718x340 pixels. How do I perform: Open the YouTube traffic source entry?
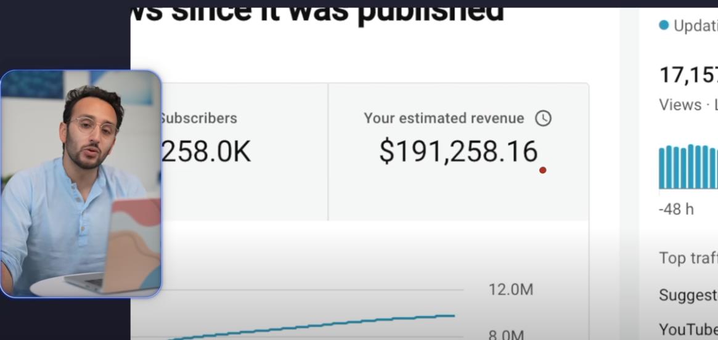[x=688, y=330]
